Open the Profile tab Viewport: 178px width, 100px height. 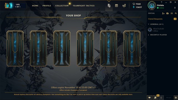[x=47, y=6]
